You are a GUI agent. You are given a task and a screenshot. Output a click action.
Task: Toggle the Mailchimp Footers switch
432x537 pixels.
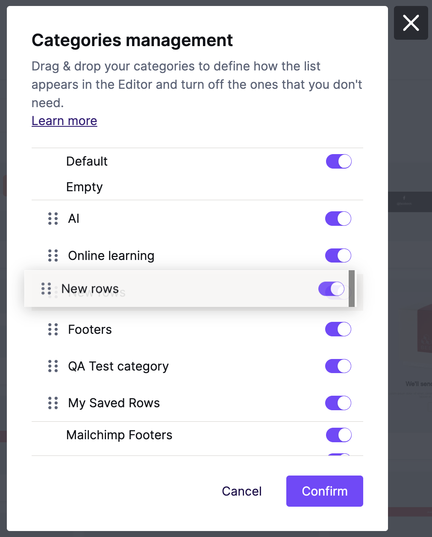339,435
